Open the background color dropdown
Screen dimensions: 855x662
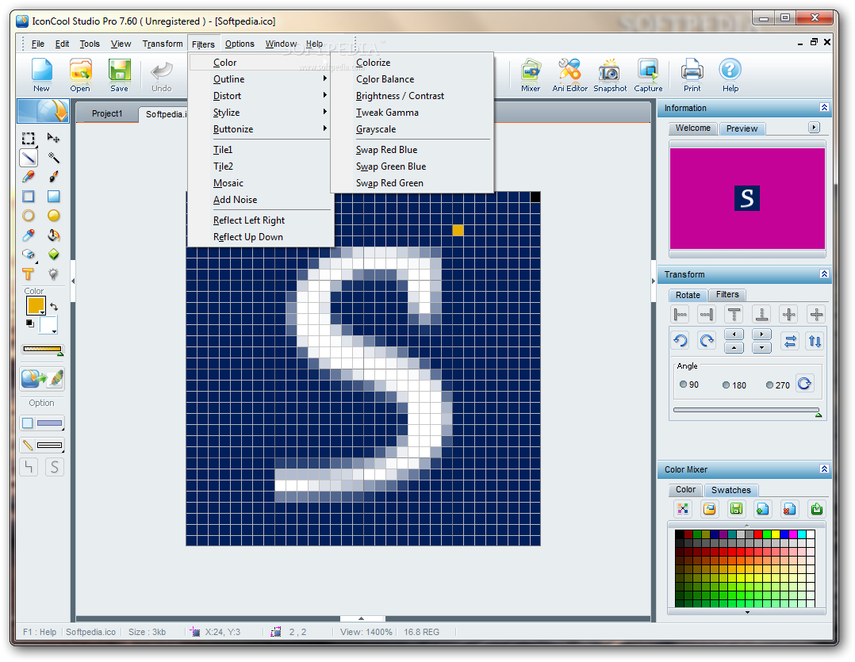54,331
